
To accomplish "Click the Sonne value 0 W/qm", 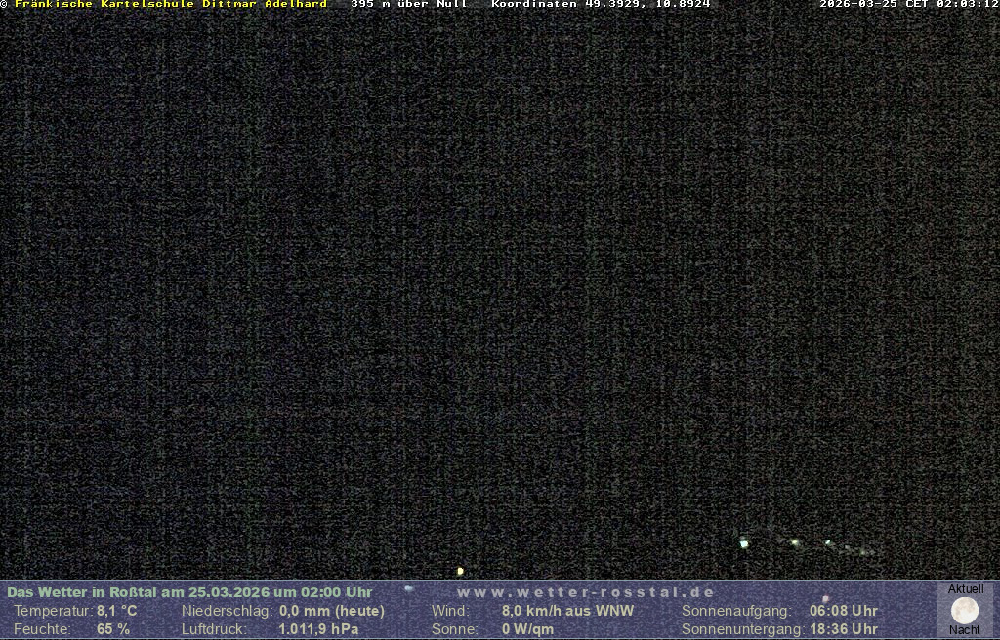I will click(527, 629).
